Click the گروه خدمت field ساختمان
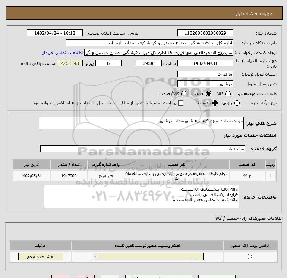Screen dimensions: 287x278 [143, 149]
